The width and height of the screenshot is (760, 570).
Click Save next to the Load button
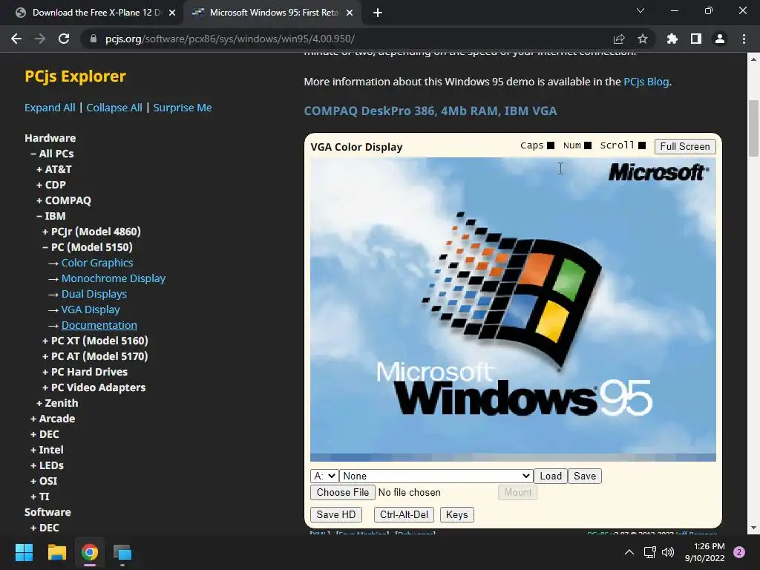pos(585,476)
